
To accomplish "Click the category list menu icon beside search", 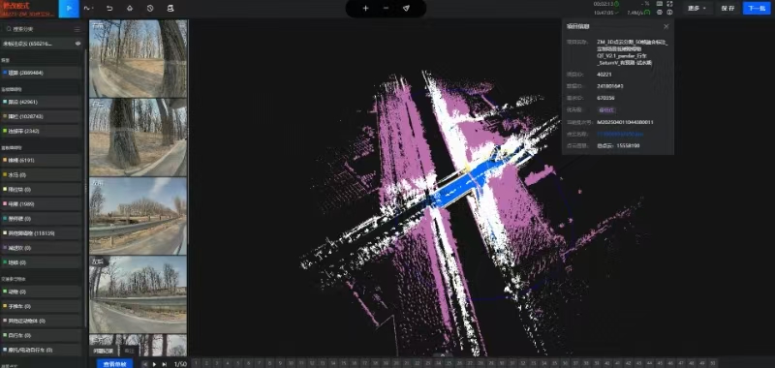I will coord(77,29).
